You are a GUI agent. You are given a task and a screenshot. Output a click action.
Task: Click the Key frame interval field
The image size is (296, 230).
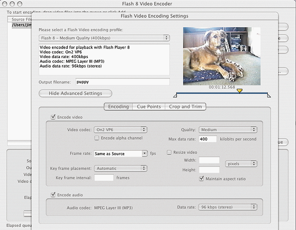click(104, 178)
